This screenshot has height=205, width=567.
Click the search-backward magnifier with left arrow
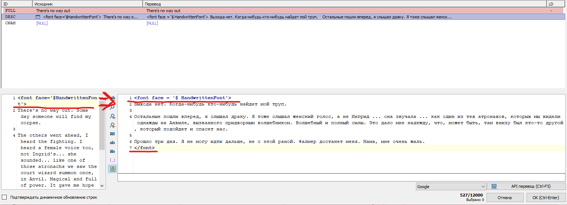coord(112,125)
